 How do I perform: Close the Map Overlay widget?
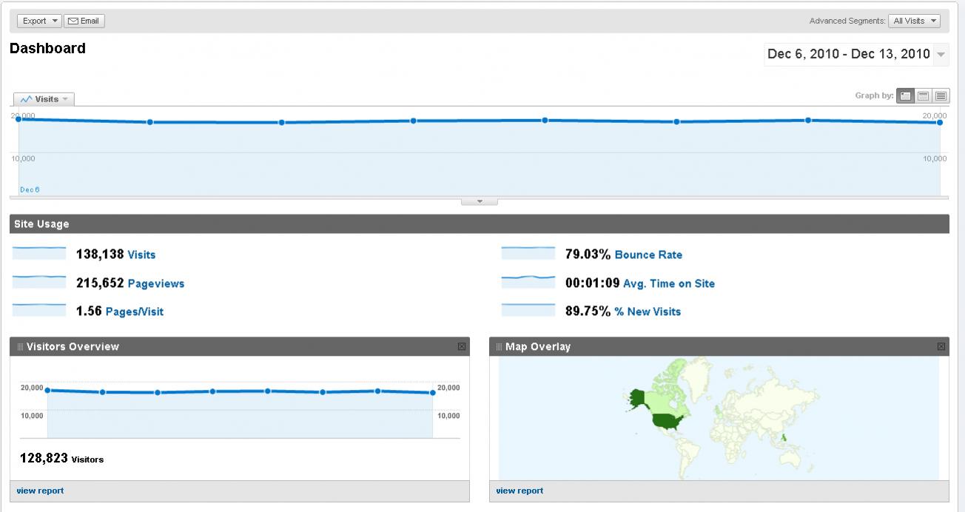pyautogui.click(x=941, y=346)
